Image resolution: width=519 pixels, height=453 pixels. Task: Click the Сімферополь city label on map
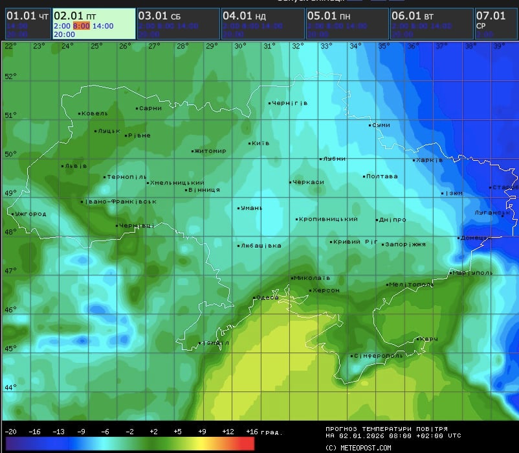(x=378, y=355)
